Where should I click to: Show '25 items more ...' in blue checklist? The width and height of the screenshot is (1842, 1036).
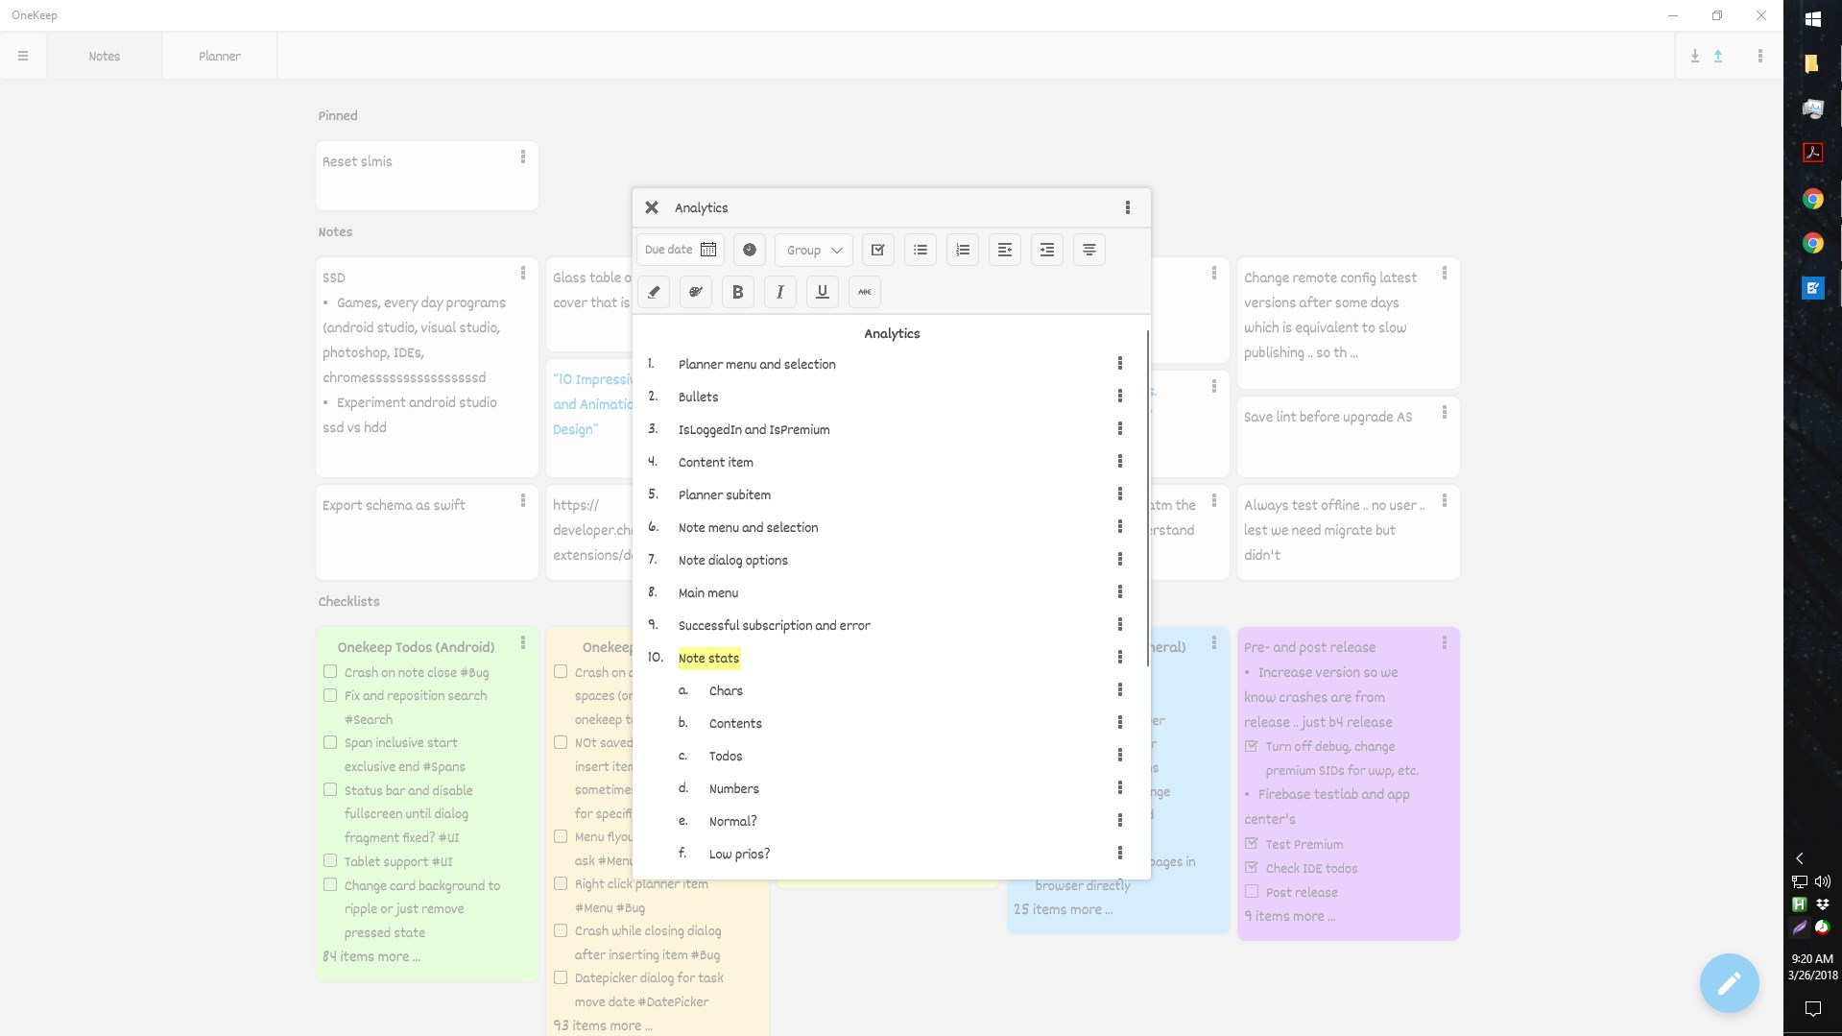point(1064,909)
